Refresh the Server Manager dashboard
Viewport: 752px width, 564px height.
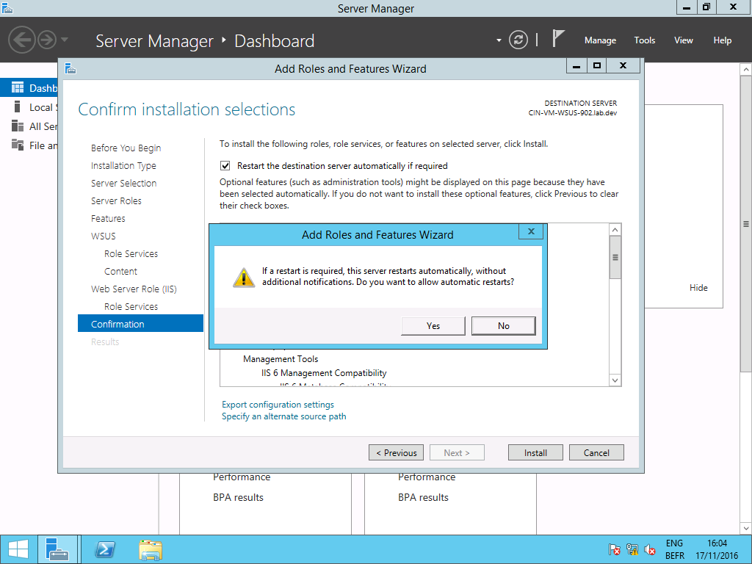(518, 40)
